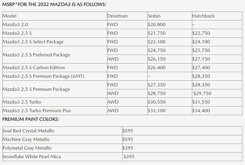Click the $24,100 hatchback price
The width and height of the screenshot is (245, 165).
point(201,42)
